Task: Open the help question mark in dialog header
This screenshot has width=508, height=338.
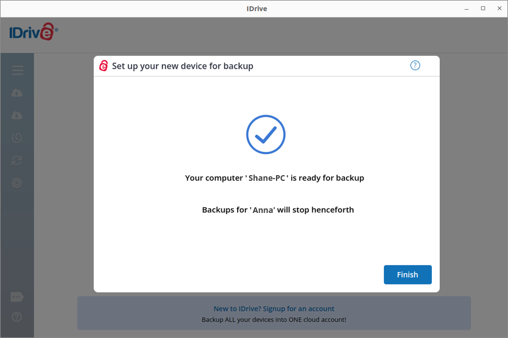Action: pos(415,65)
